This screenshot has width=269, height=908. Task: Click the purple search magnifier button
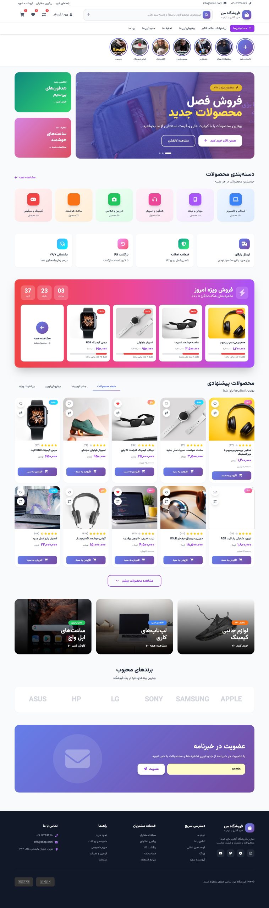(207, 15)
